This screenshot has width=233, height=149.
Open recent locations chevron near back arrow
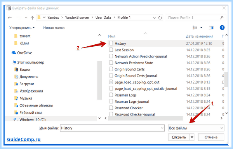26,18
